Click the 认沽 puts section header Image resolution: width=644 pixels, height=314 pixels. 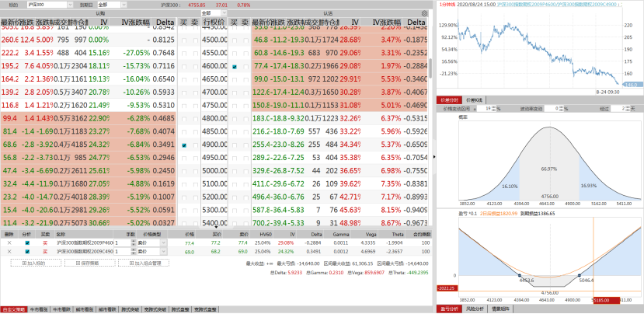(x=328, y=13)
